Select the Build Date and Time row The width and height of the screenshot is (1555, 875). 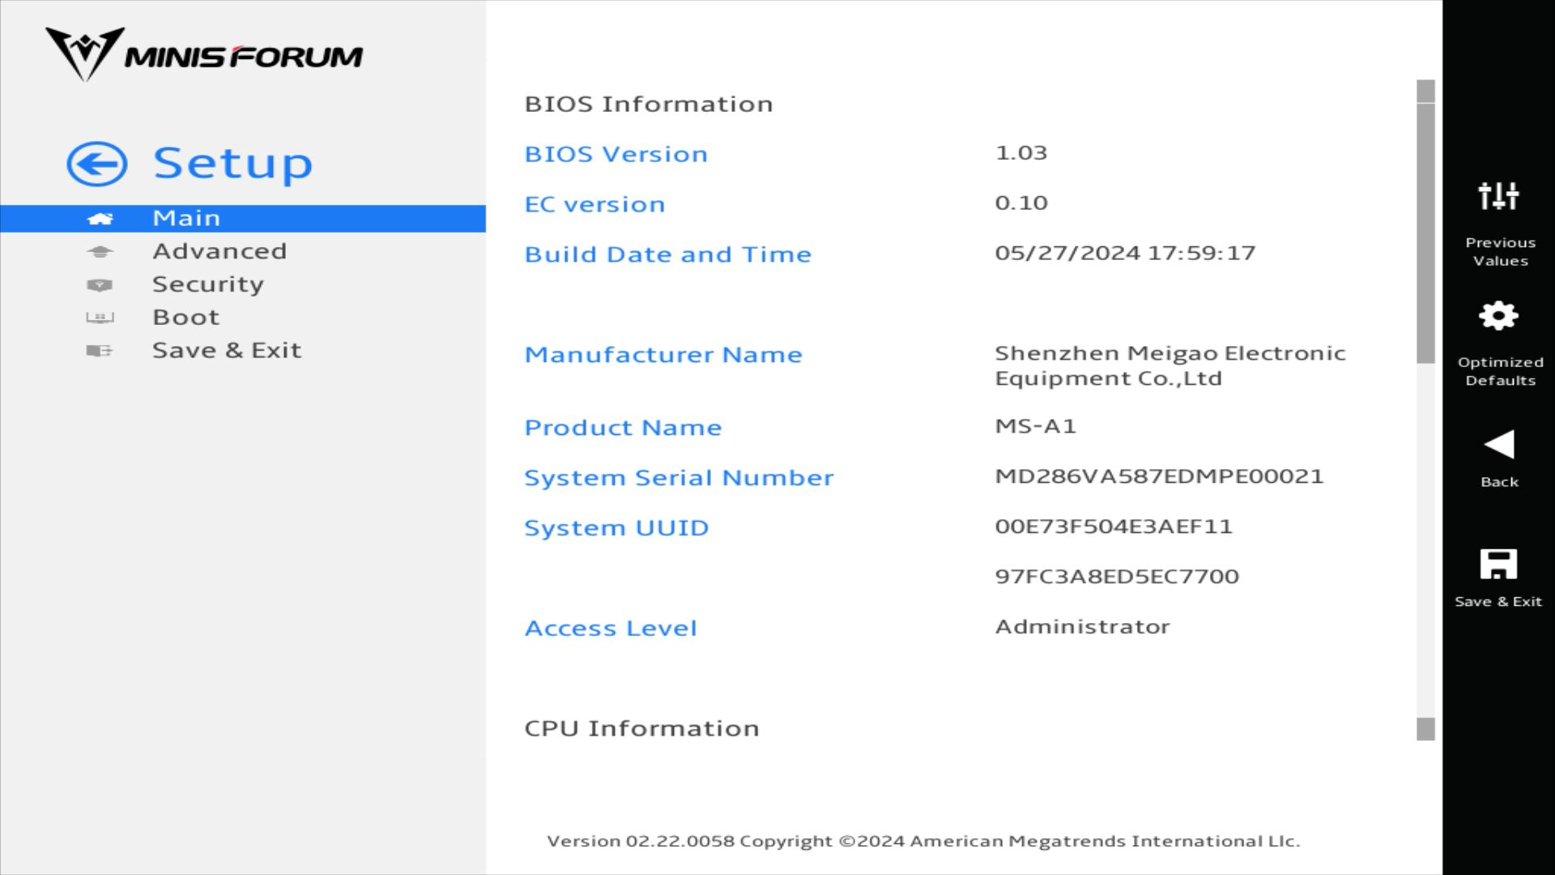[x=667, y=254]
